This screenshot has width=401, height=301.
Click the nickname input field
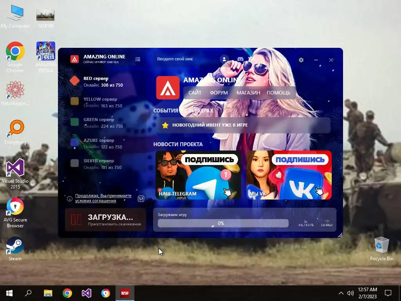(186, 59)
